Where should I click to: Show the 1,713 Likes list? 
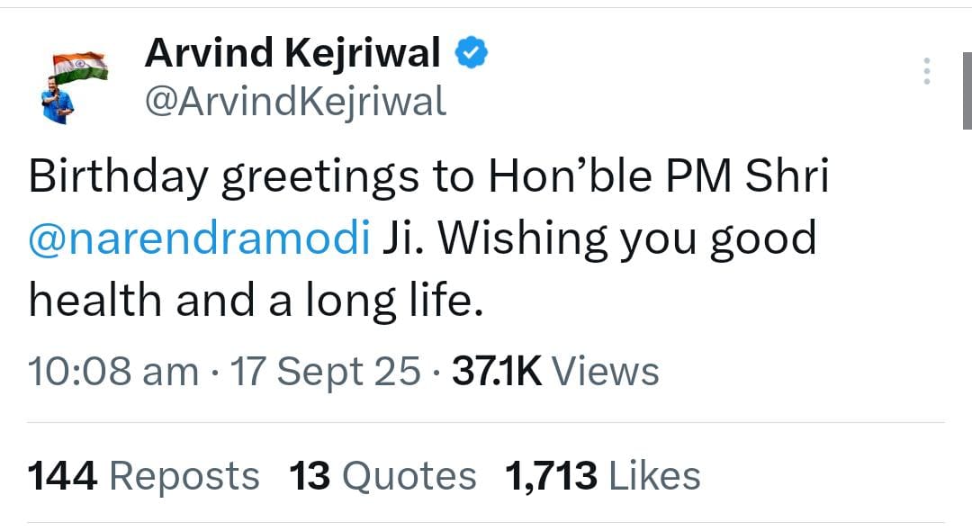(x=603, y=475)
